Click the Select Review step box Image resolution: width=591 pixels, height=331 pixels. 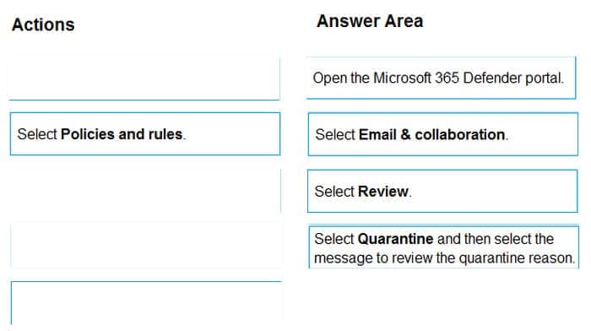pyautogui.click(x=442, y=191)
